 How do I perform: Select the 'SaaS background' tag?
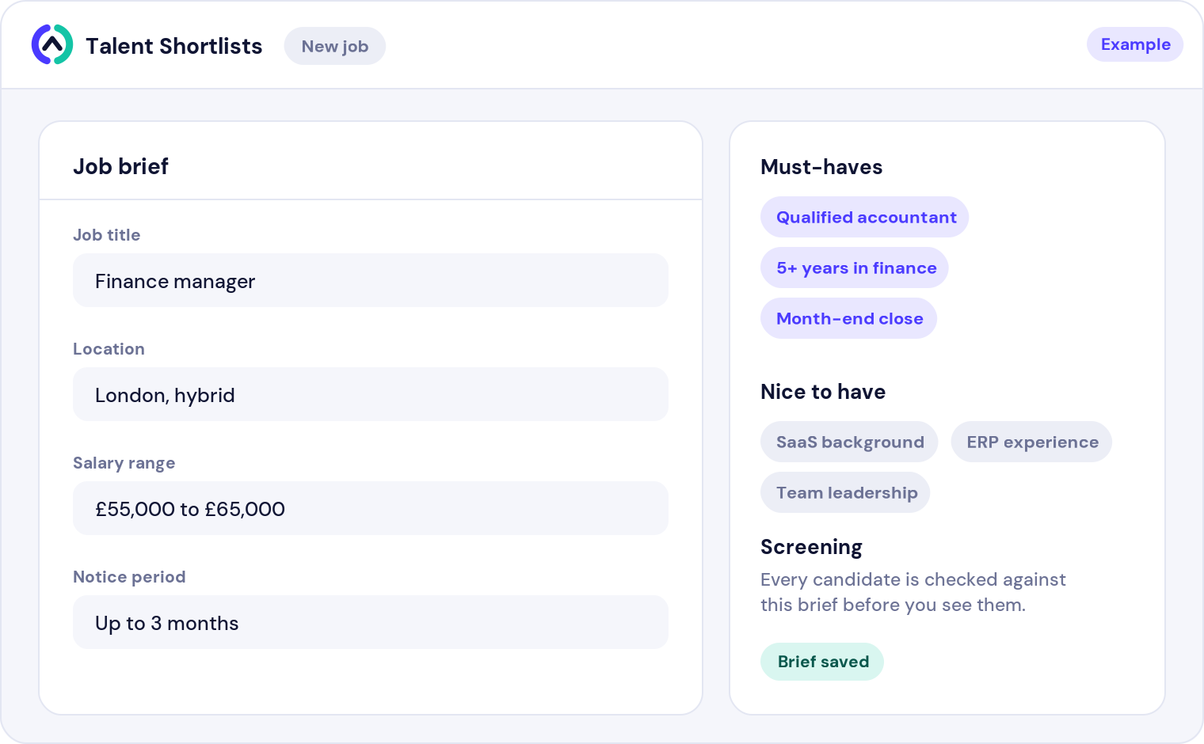849,442
